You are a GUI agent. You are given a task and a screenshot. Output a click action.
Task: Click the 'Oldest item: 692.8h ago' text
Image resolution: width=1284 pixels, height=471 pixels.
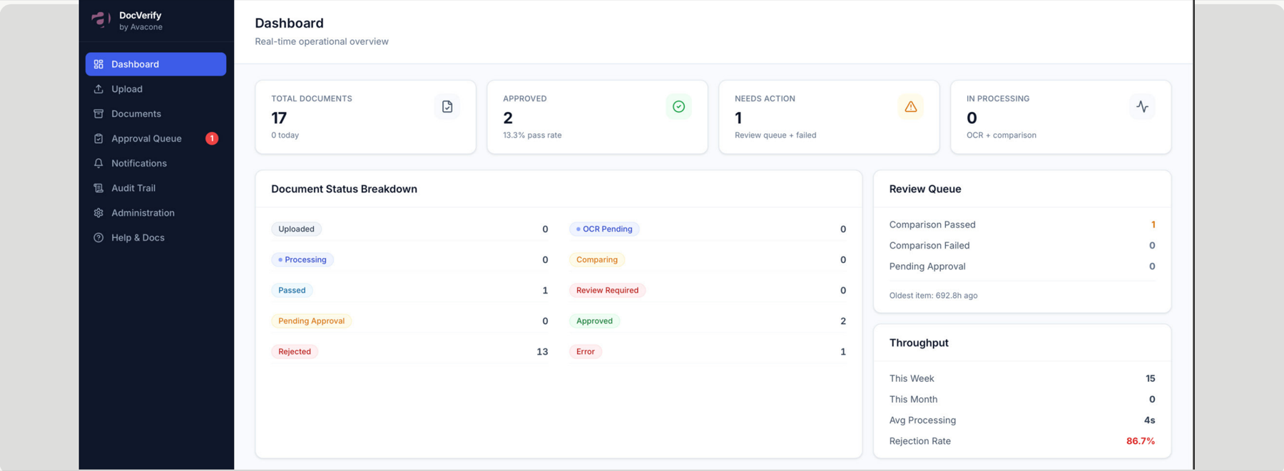(933, 295)
